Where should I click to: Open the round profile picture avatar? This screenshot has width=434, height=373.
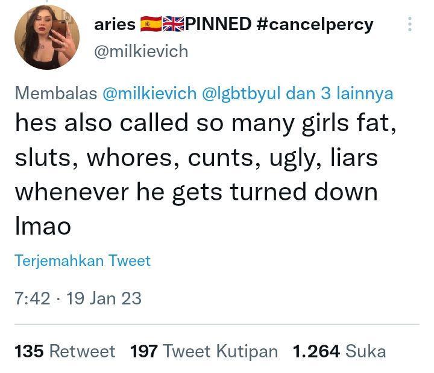point(47,37)
